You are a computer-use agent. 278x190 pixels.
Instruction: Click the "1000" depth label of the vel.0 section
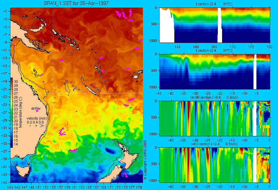[x=153, y=180]
